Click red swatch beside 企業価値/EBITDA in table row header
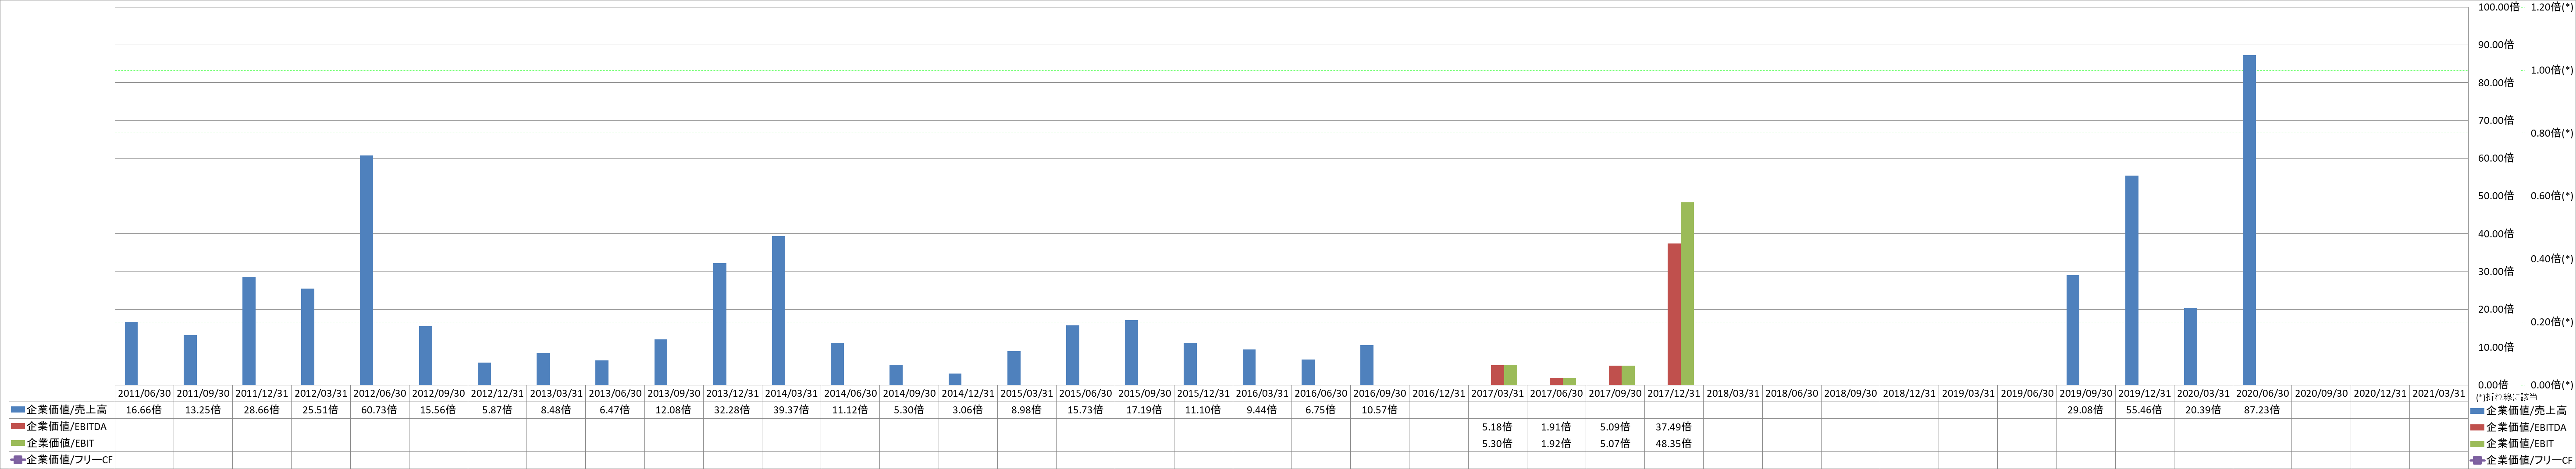 [18, 426]
